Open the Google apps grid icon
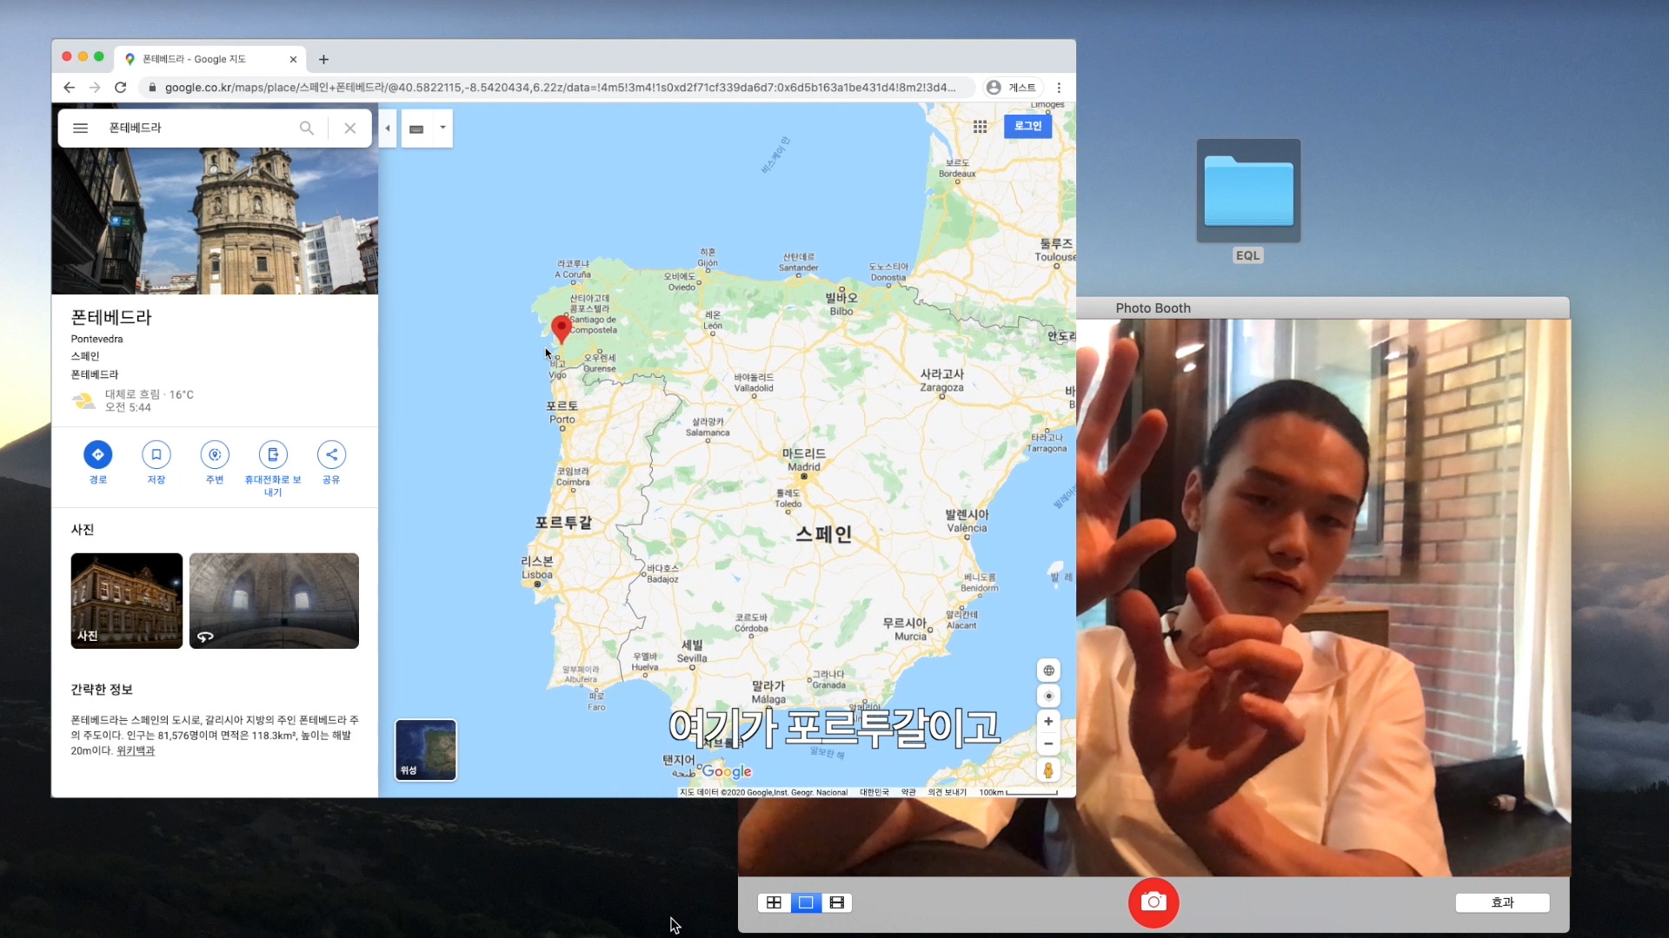 (x=980, y=127)
